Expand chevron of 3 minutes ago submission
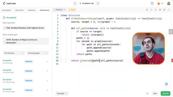The height and width of the screenshot is (97, 173). coord(47,71)
